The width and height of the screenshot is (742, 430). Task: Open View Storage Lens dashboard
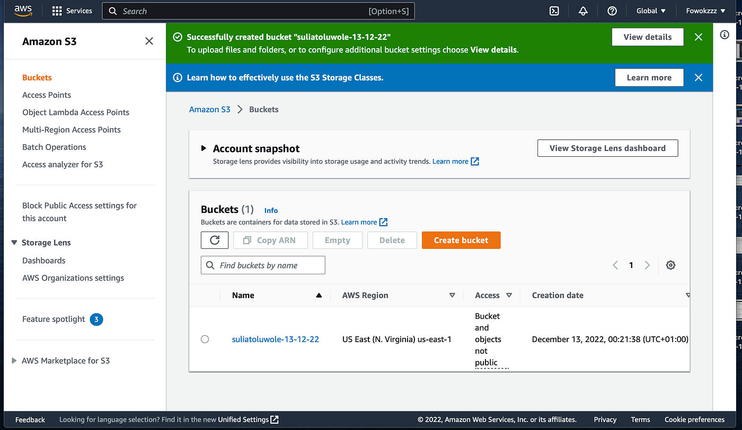tap(607, 148)
